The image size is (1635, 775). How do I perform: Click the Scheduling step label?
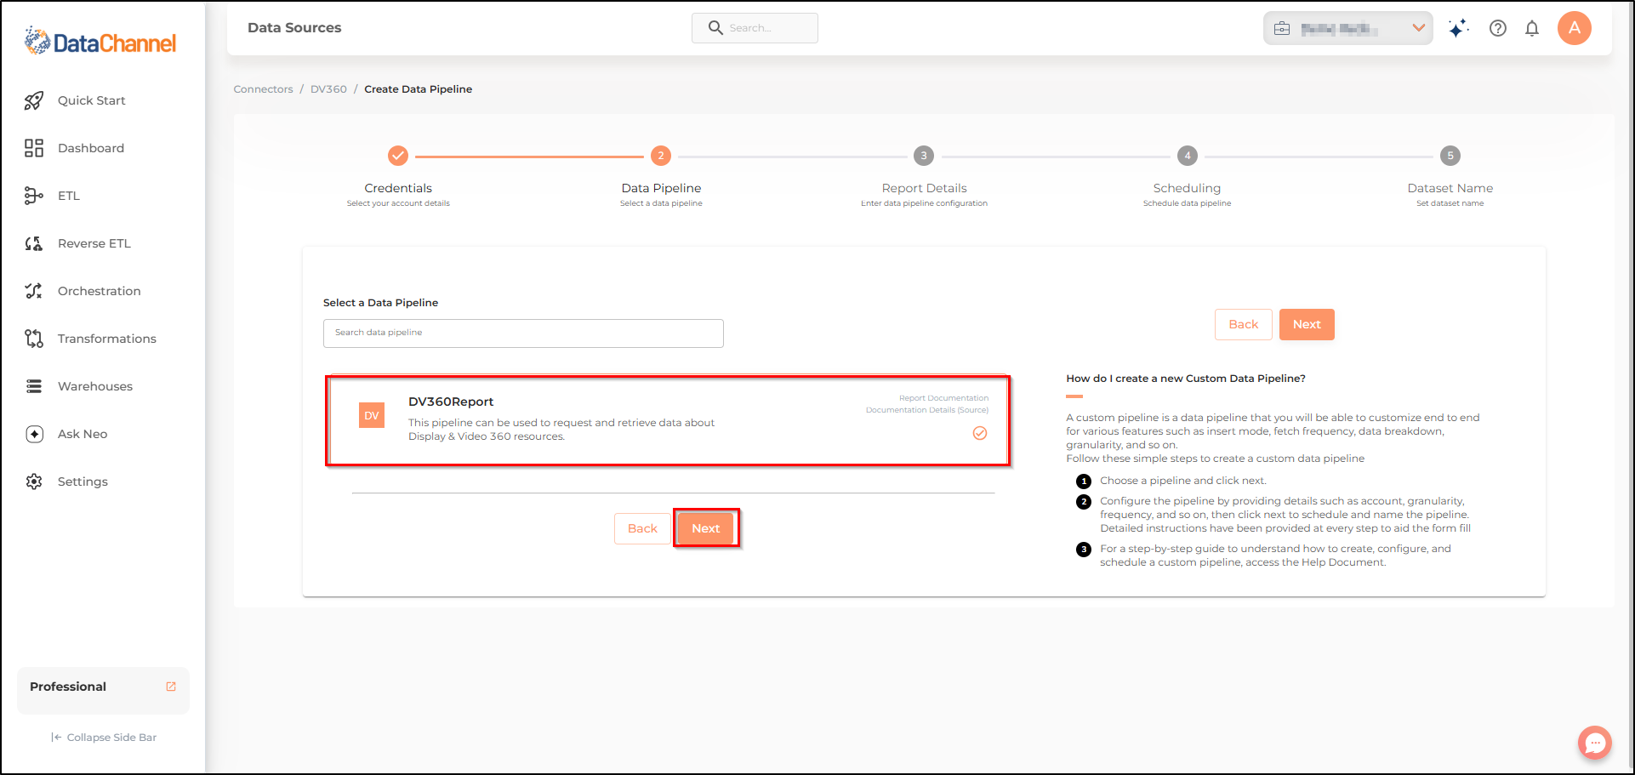coord(1187,188)
